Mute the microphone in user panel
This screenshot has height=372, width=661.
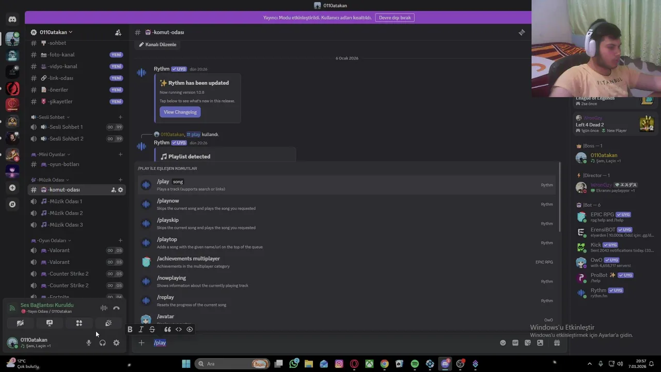pyautogui.click(x=88, y=343)
